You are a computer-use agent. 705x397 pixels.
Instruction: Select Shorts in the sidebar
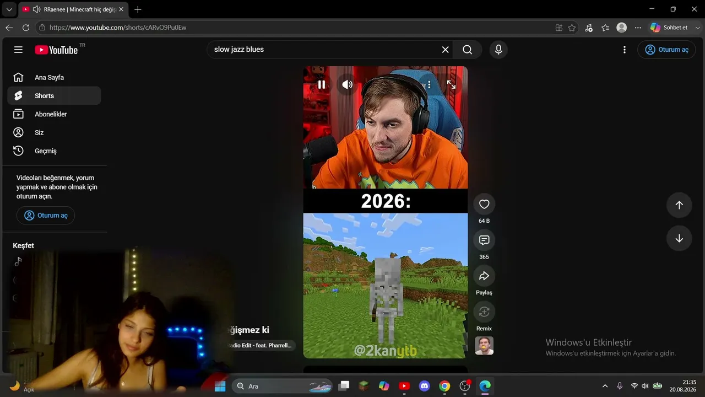click(x=54, y=96)
